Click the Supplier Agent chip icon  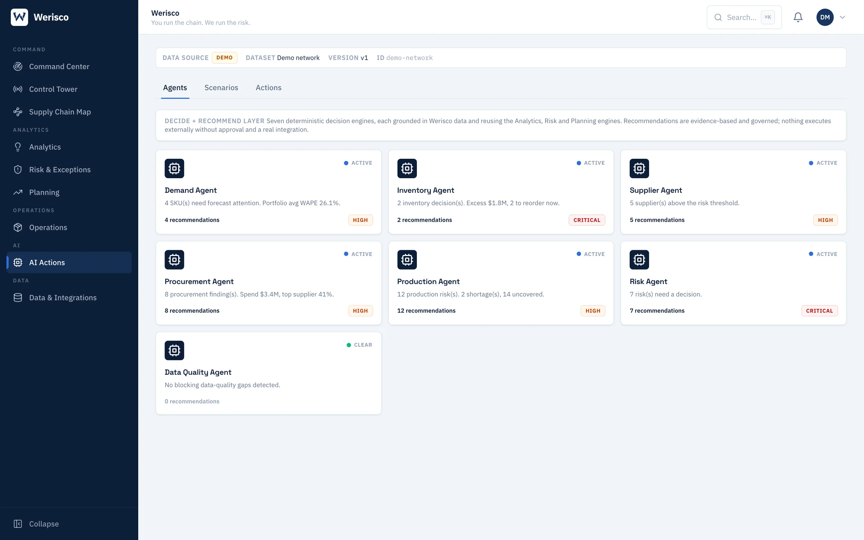[639, 168]
